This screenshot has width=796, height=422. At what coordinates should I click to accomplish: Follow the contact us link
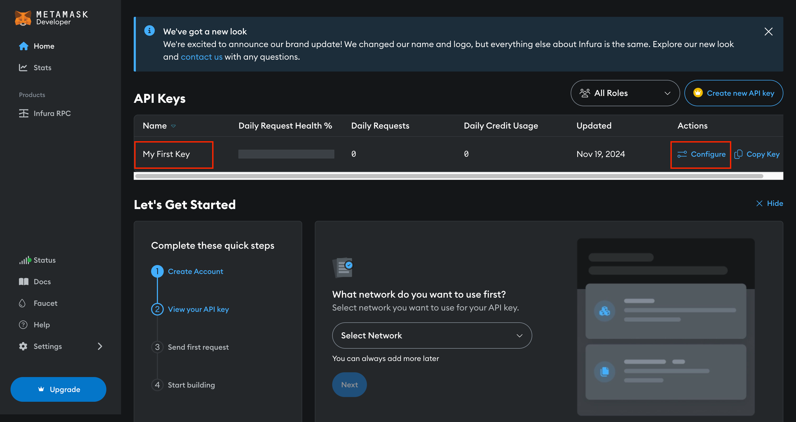point(201,57)
